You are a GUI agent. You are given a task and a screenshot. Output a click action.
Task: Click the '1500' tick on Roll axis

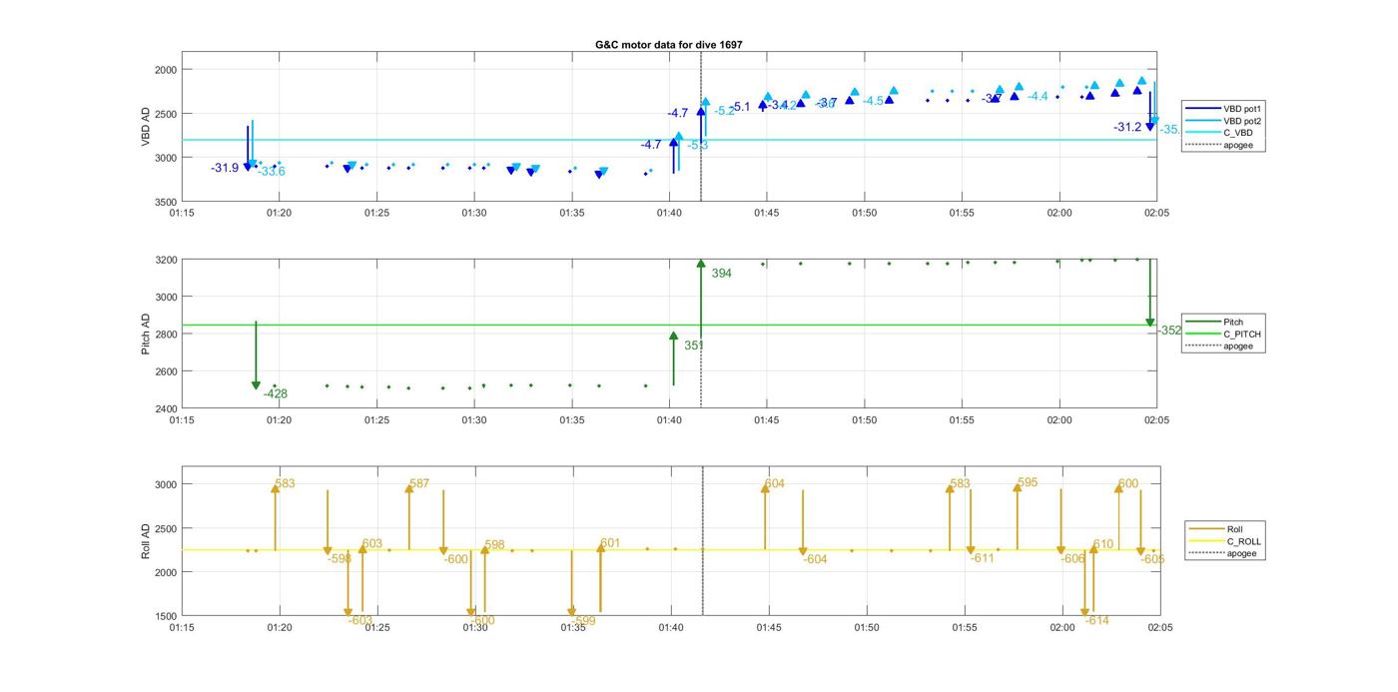pos(165,616)
